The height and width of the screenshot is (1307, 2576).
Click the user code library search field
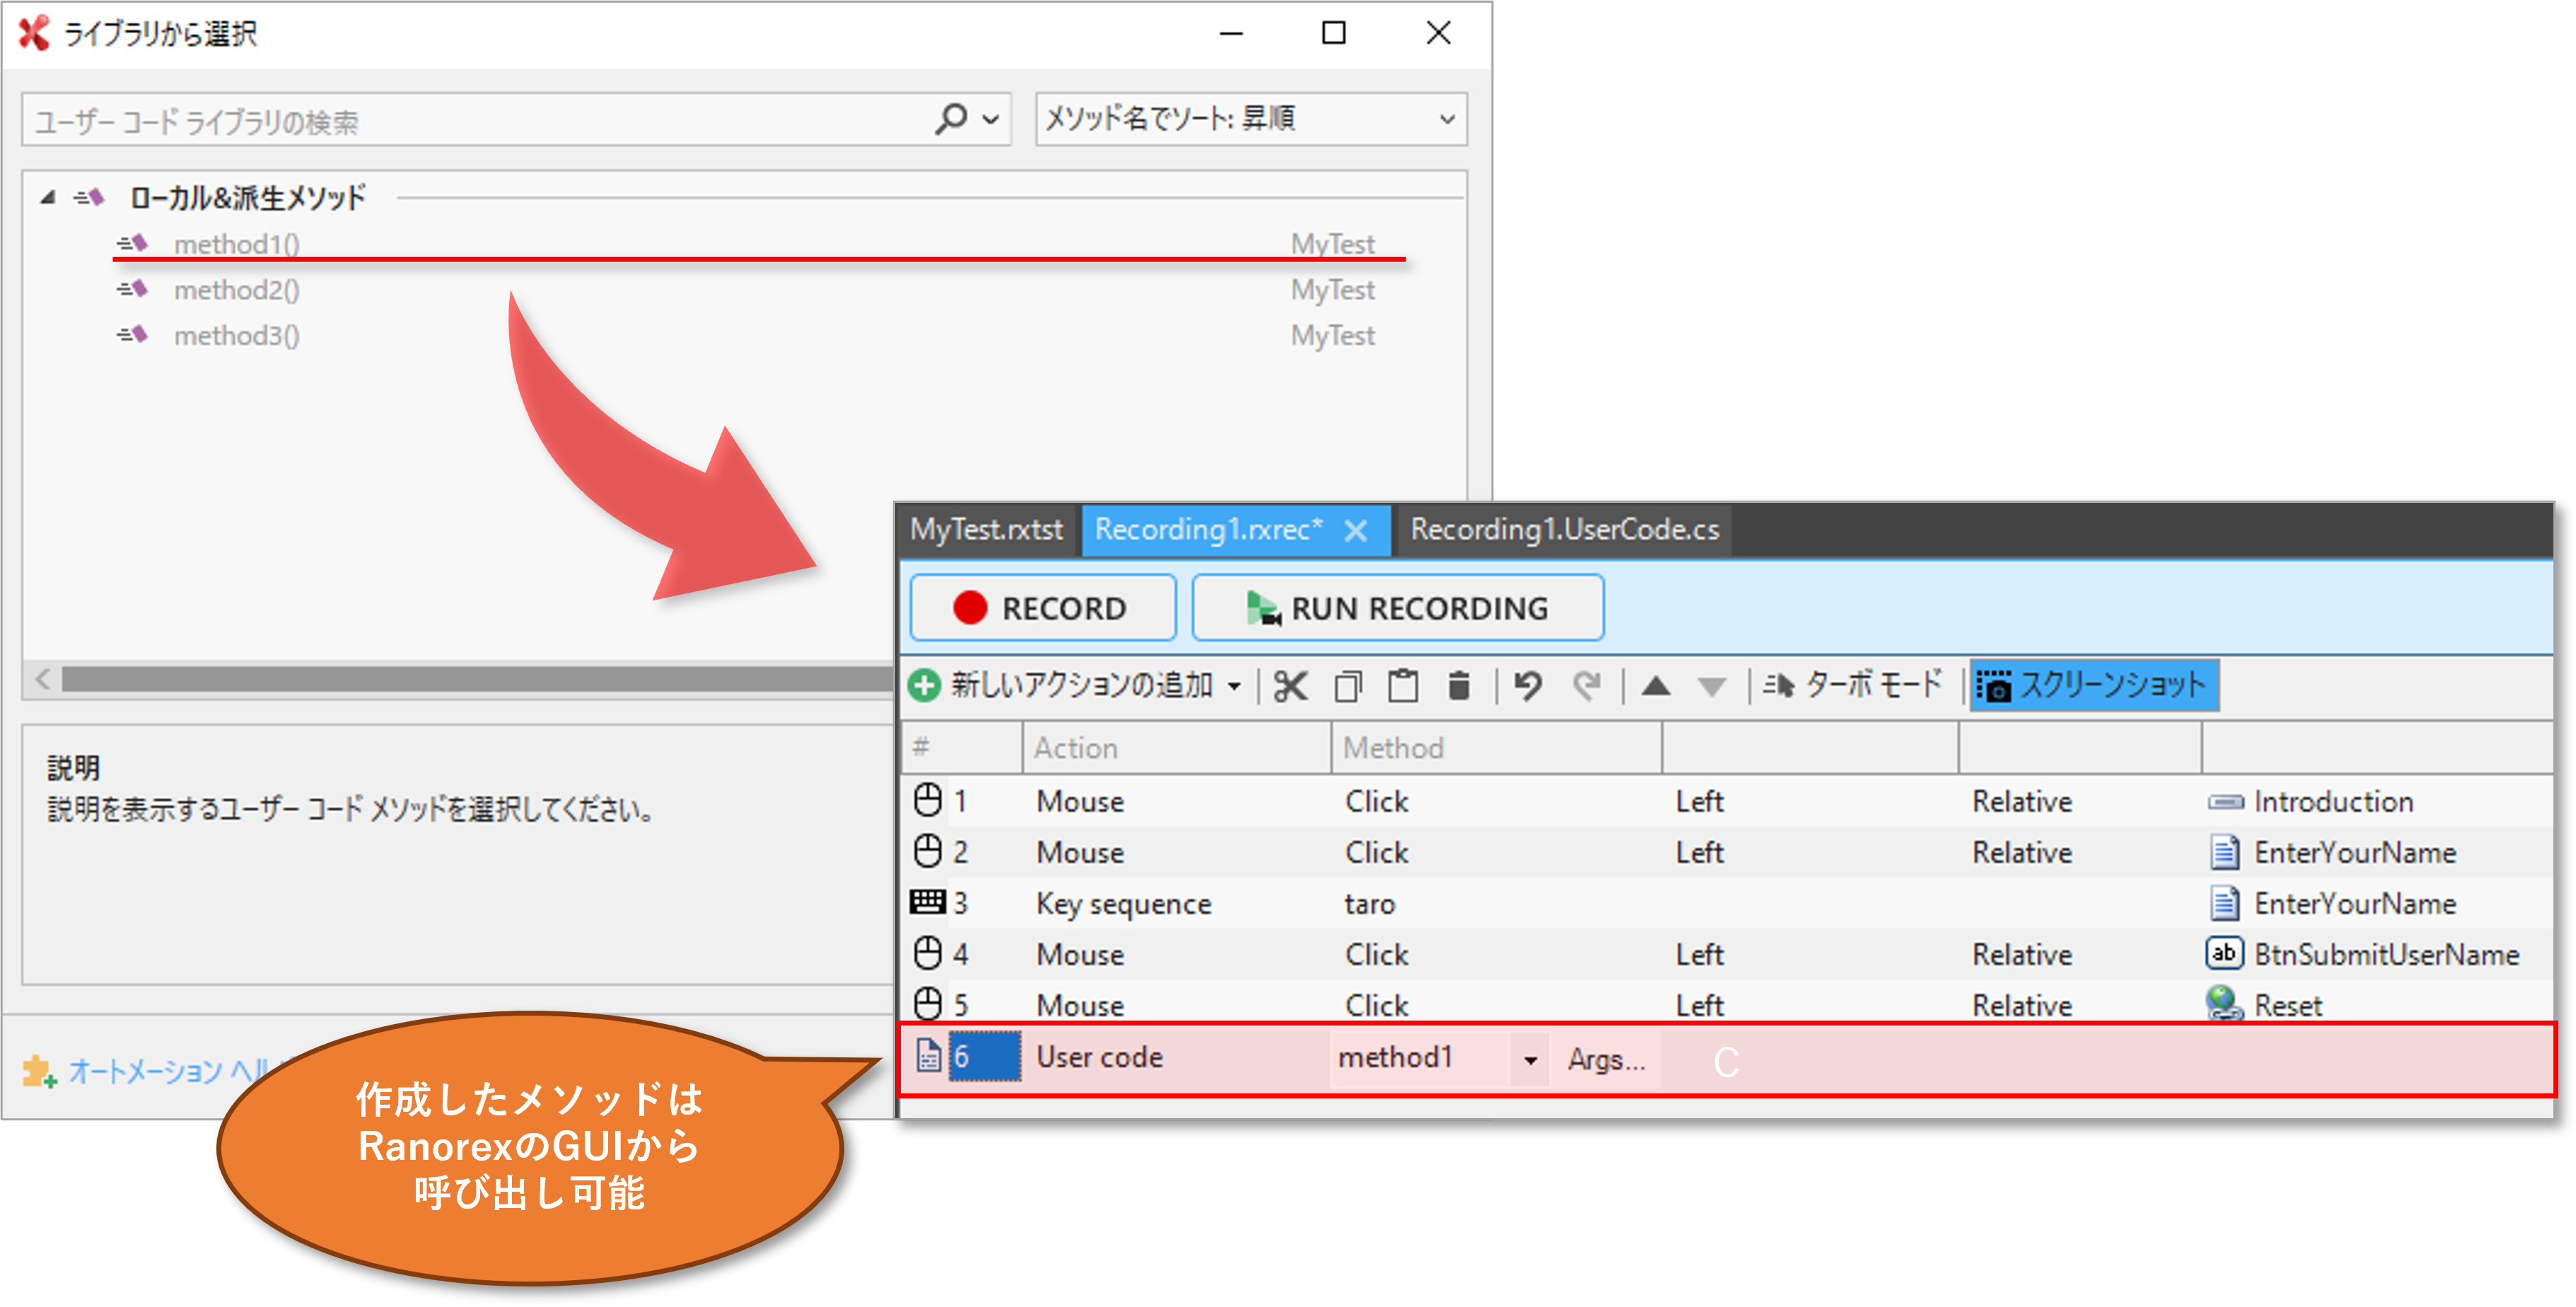click(470, 121)
